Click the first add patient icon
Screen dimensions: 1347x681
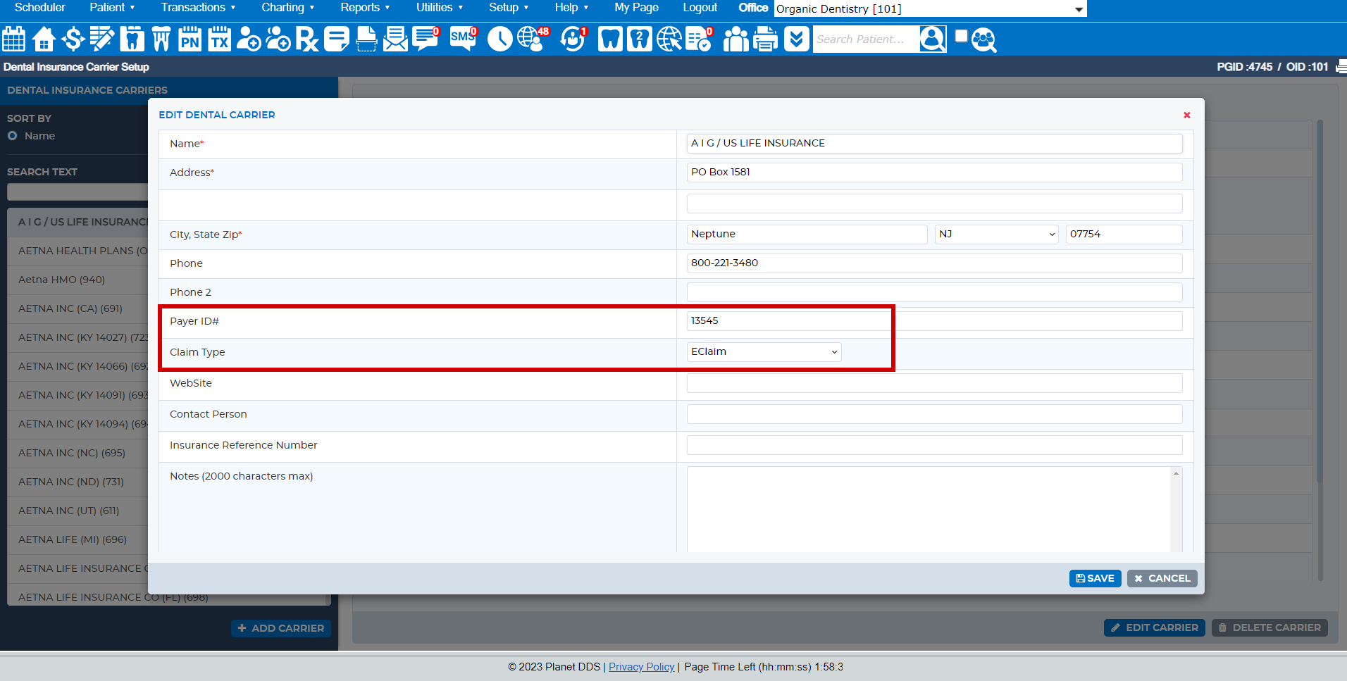pos(249,39)
